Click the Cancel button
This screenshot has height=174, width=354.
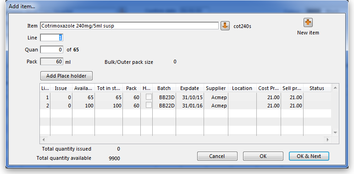[x=217, y=156]
